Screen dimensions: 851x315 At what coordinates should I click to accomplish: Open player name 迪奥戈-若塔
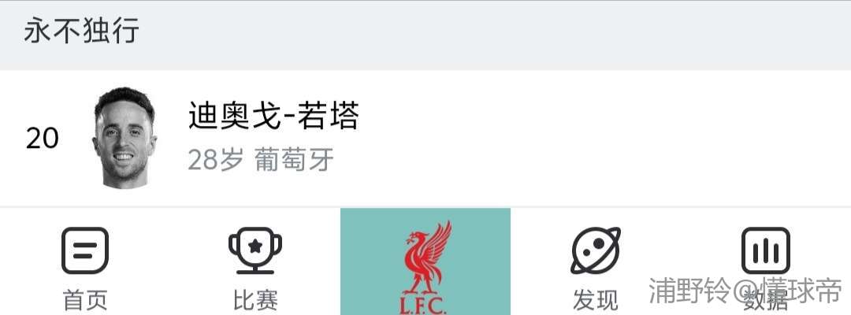pos(273,116)
